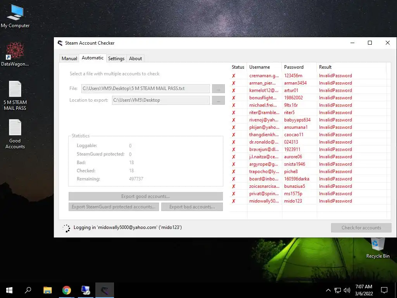
Task: Open the notification center icon
Action: [x=384, y=290]
